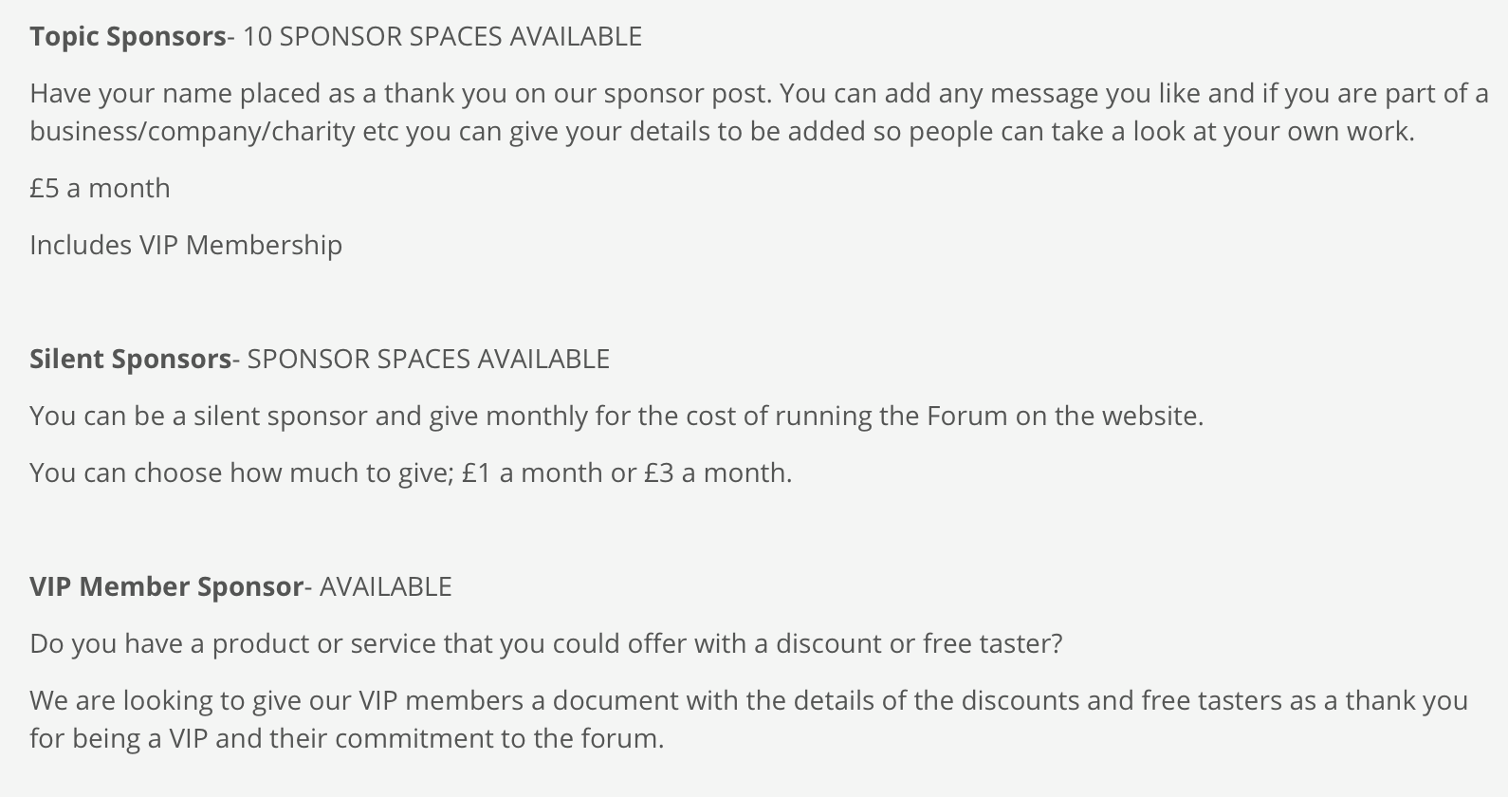Click the line about being a silent sponsor
This screenshot has width=1508, height=797.
point(616,417)
